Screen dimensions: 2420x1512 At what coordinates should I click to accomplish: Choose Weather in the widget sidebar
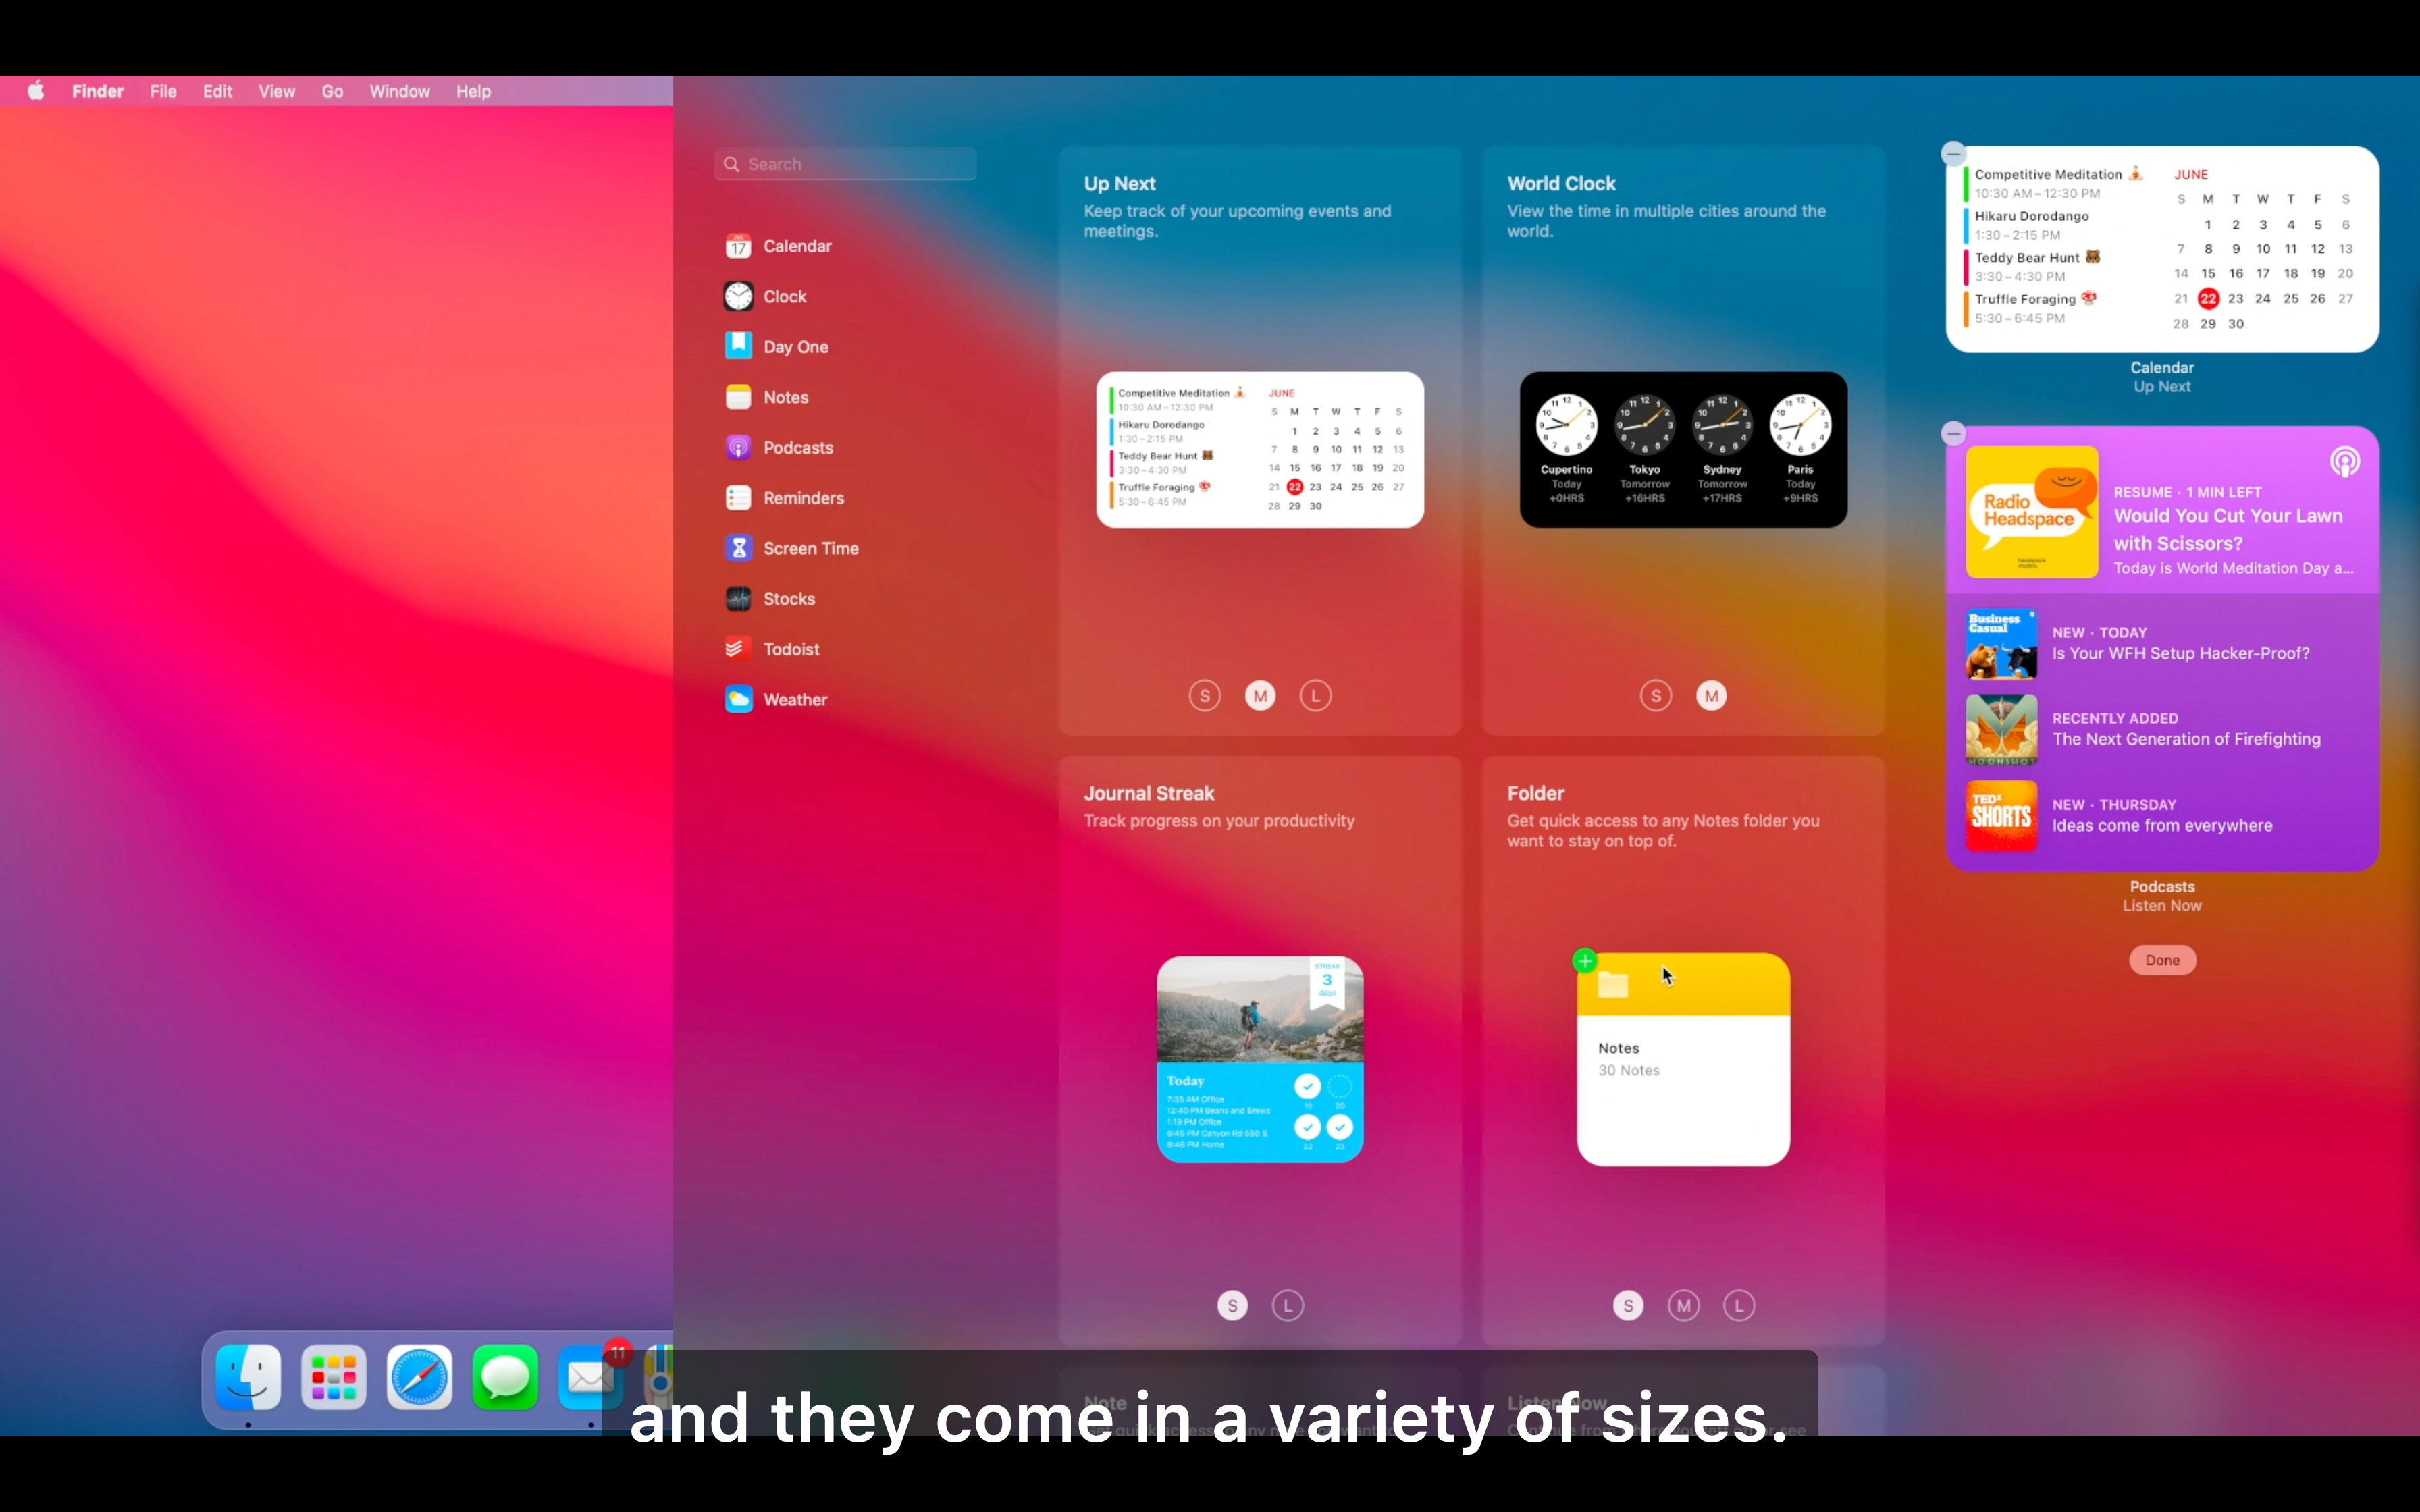(x=794, y=700)
